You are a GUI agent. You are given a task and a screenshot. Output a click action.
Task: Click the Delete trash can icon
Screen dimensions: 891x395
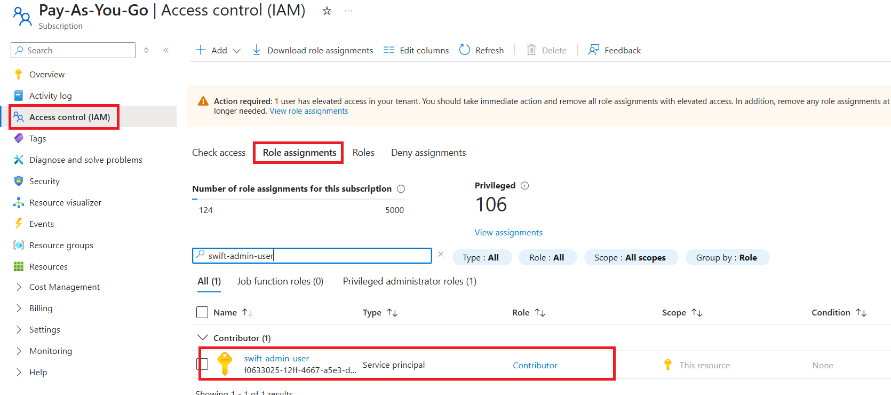(531, 50)
